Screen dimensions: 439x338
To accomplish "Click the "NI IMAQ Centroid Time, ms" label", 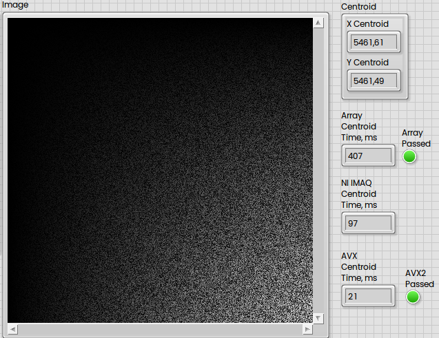I will (359, 193).
